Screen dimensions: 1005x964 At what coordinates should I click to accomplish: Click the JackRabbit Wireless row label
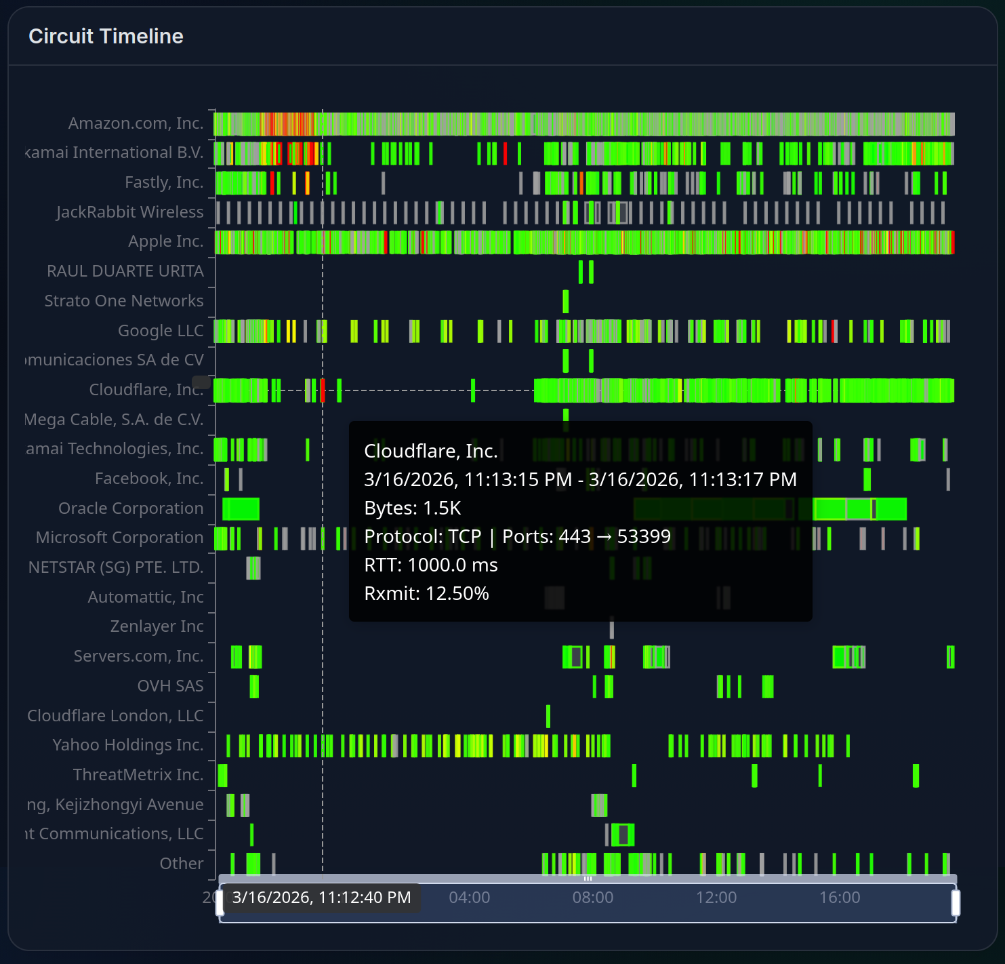(x=130, y=212)
